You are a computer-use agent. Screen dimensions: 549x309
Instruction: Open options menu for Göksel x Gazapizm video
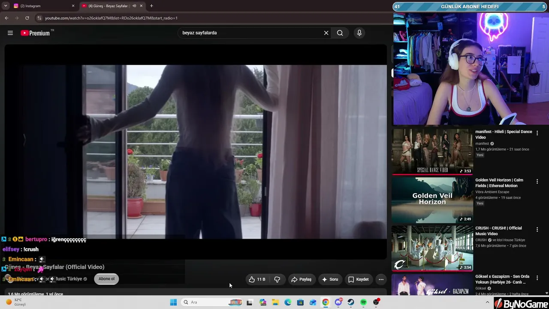pyautogui.click(x=537, y=278)
